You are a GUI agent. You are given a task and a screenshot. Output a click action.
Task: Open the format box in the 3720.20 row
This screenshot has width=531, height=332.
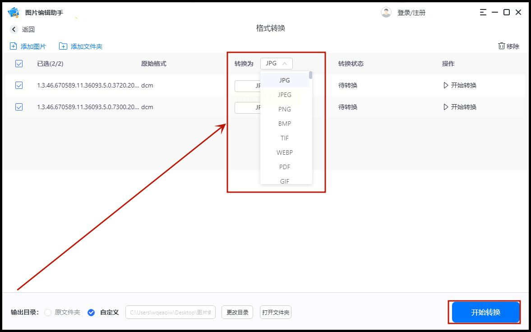tap(248, 86)
